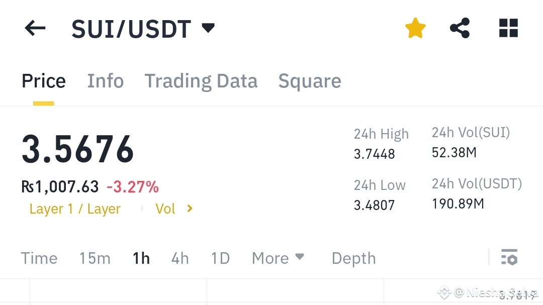Select the 4h chart interval
The width and height of the screenshot is (543, 305).
[x=180, y=258]
